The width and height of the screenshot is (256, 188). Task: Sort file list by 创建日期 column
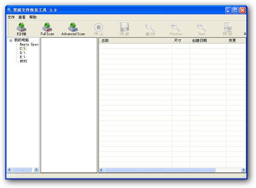point(207,41)
